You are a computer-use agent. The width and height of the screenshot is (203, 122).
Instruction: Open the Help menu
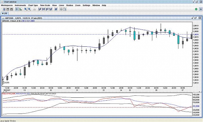click(104, 5)
